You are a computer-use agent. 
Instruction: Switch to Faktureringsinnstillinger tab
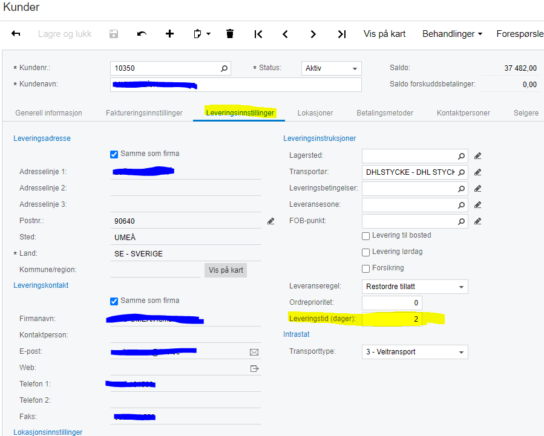pyautogui.click(x=144, y=113)
